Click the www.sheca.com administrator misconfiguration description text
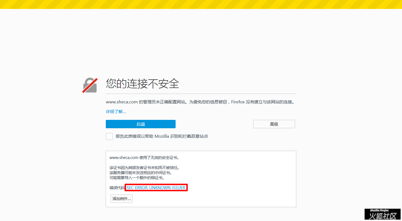The height and width of the screenshot is (221, 402). click(x=200, y=102)
